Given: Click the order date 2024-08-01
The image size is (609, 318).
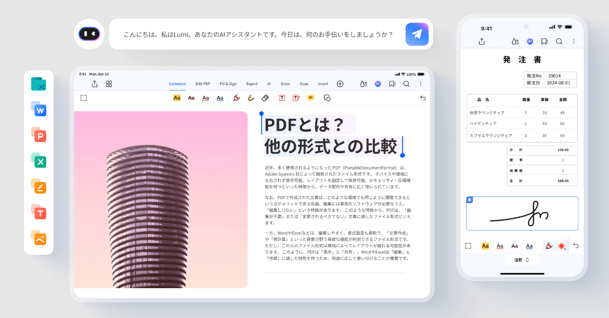Looking at the screenshot, I should pyautogui.click(x=559, y=83).
